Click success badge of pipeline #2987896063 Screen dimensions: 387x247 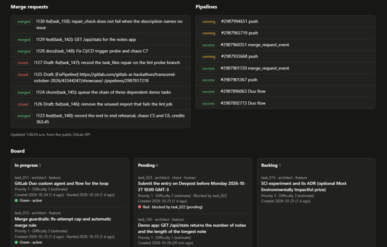(x=208, y=92)
